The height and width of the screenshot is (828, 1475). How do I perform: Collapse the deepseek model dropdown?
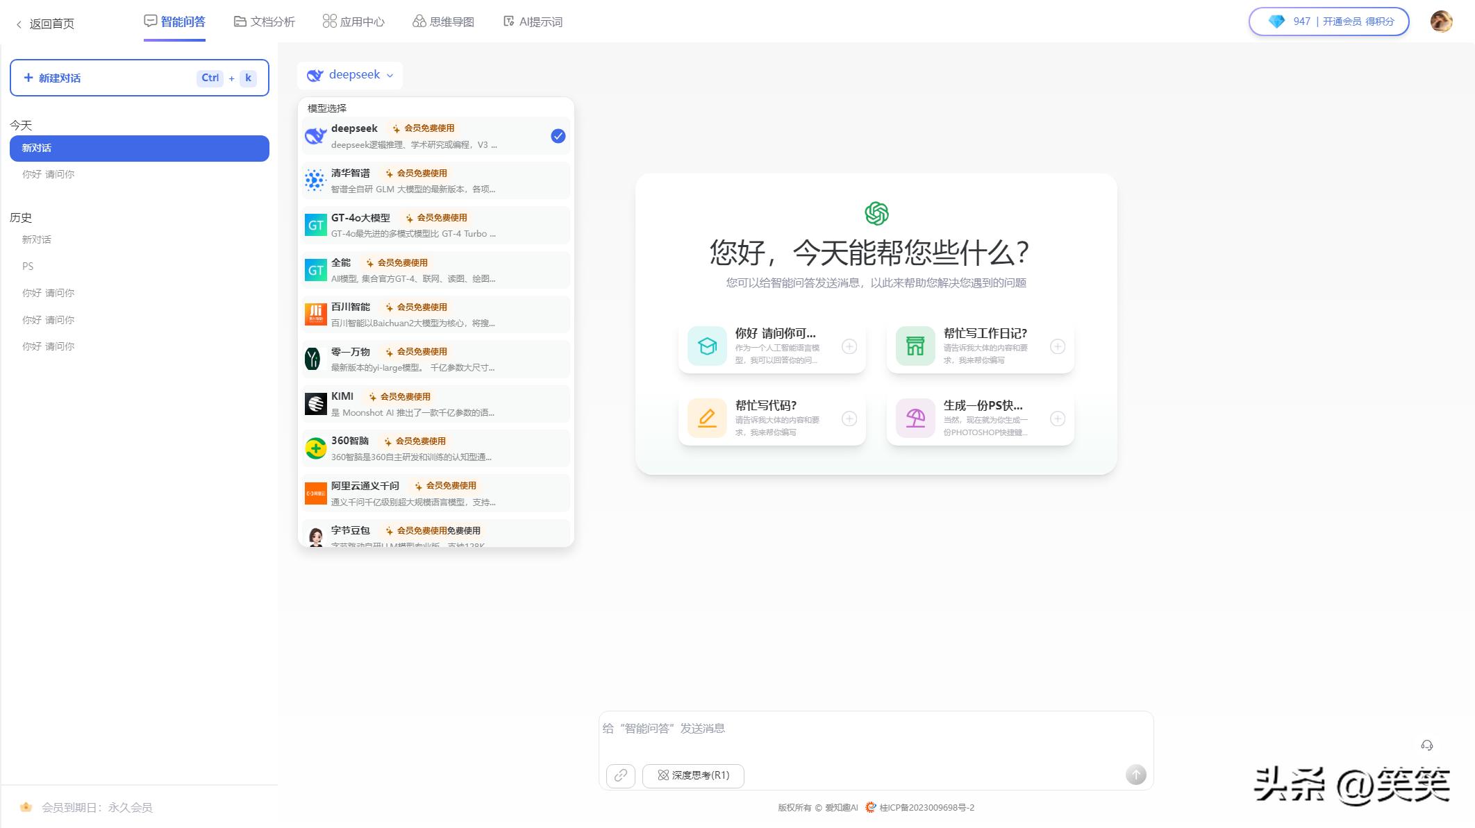point(350,75)
